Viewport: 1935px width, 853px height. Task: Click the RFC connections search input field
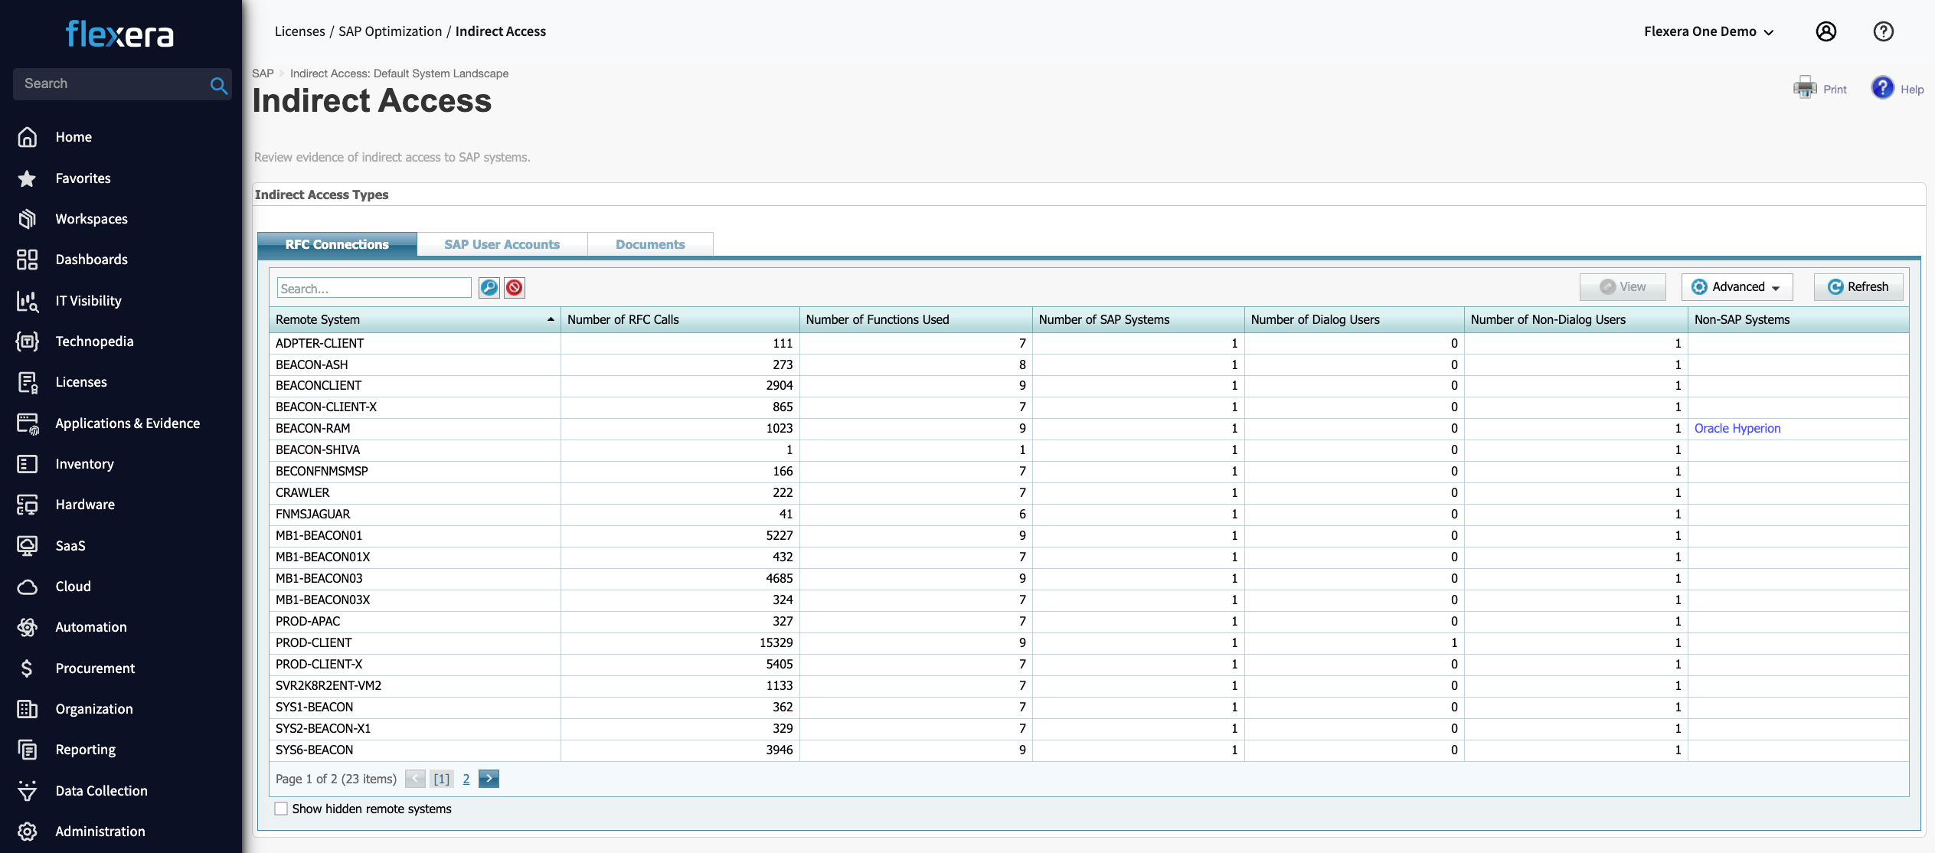tap(374, 289)
